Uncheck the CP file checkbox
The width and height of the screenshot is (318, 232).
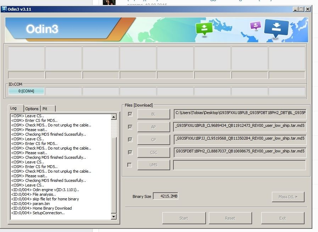[130, 140]
